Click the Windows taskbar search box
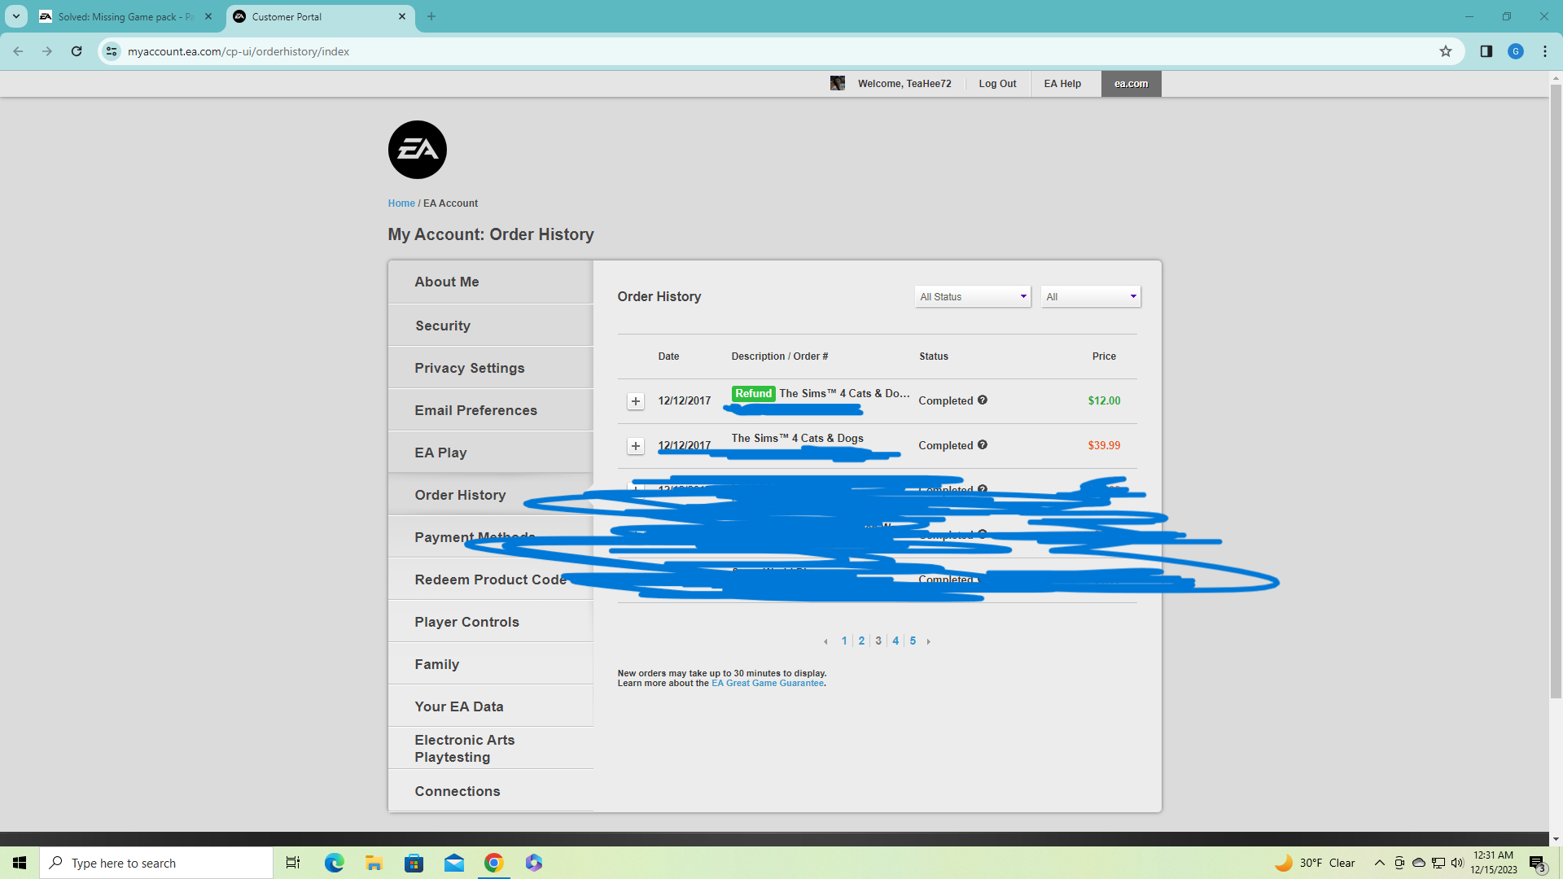 click(x=156, y=863)
